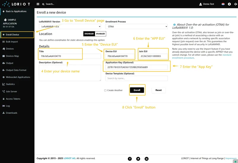Focus the Join EUI field
Image resolution: width=238 pixels, height=163 pixels.
(153, 56)
